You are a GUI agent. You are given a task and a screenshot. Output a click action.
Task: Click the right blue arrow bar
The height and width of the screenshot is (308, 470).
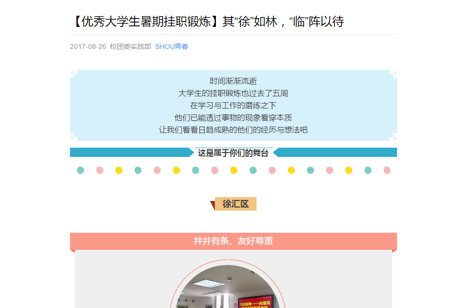[335, 153]
